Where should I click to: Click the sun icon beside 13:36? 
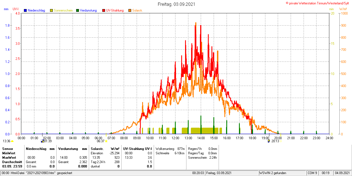click(x=12, y=141)
